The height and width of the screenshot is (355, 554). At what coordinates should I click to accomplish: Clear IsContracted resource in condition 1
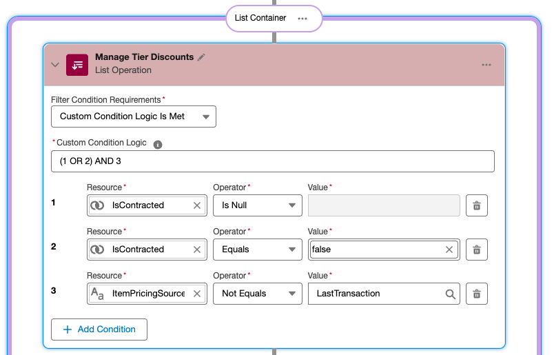[196, 205]
